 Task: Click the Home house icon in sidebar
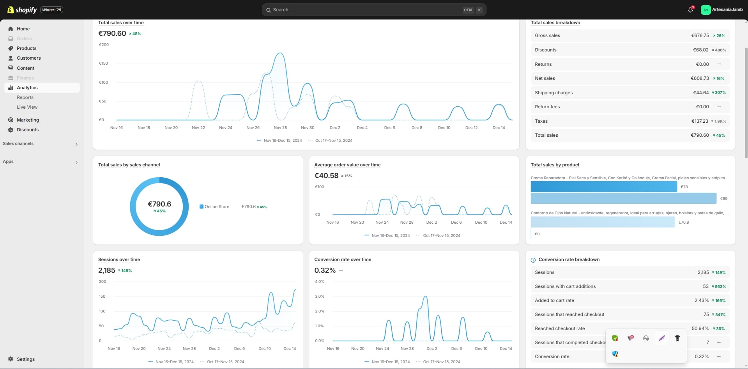coord(11,29)
